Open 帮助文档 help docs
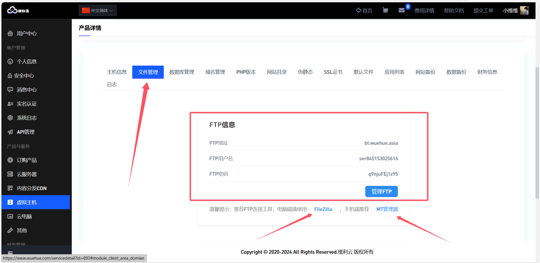The image size is (540, 263). 454,10
